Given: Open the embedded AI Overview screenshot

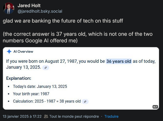Looking at the screenshot, I should coord(81,78).
